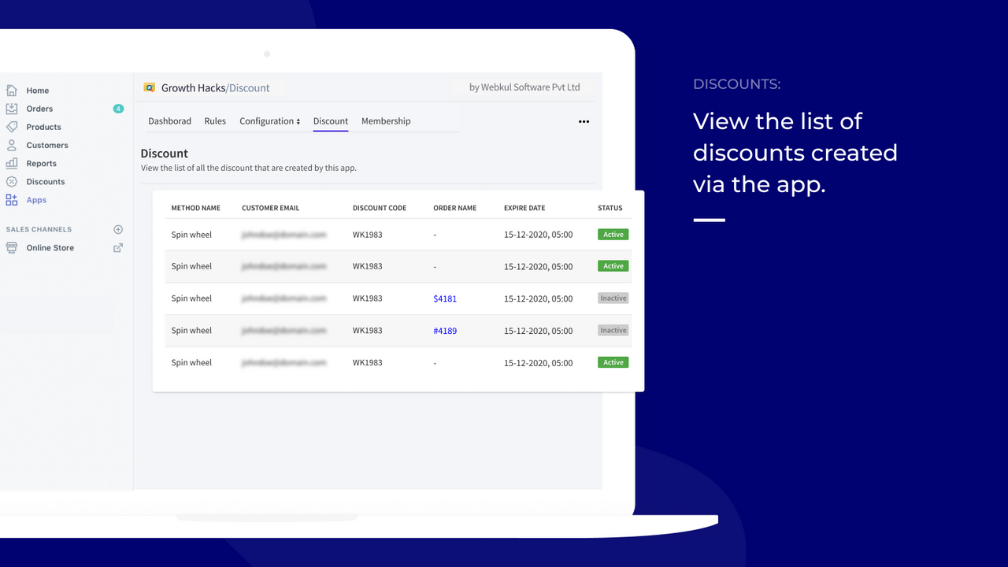Click the Discounts percent badge icon
Screen dimensions: 1008x567
coord(12,181)
